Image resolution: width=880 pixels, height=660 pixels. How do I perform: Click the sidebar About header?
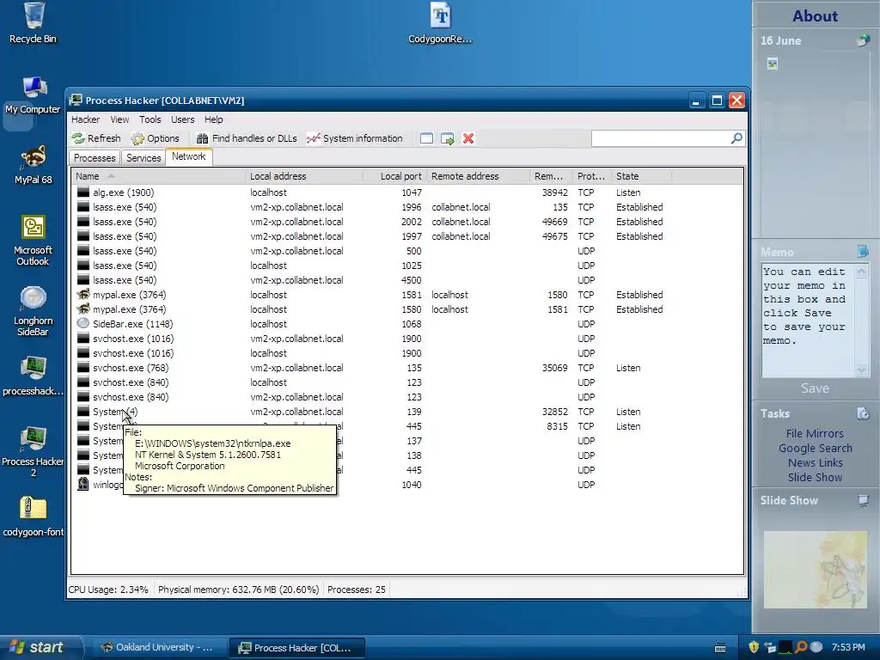click(815, 16)
